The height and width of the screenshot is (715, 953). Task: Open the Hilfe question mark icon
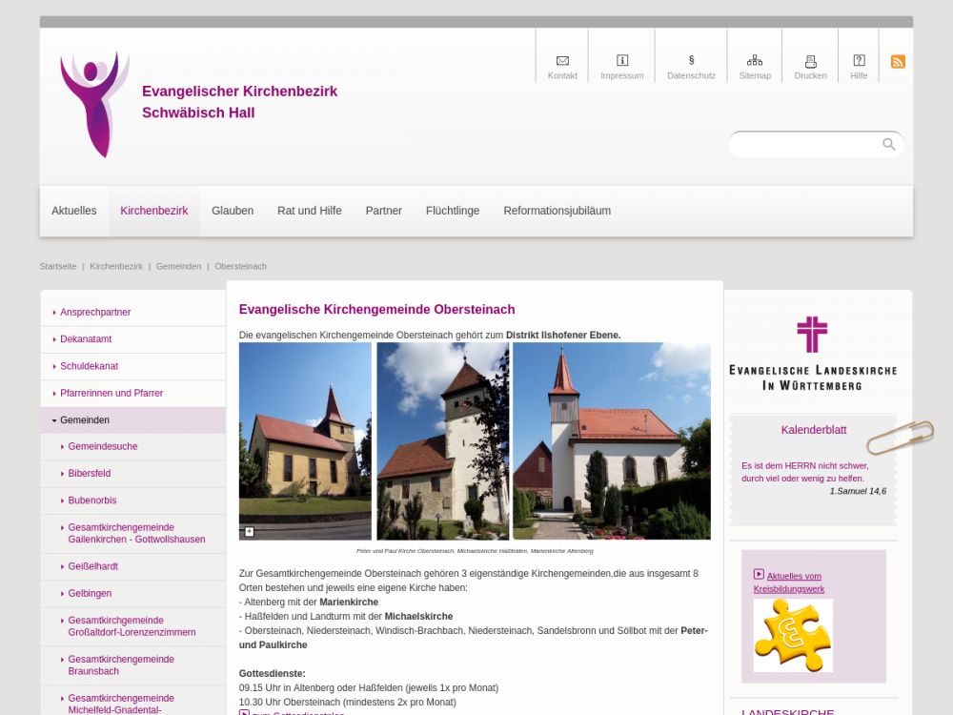[859, 61]
